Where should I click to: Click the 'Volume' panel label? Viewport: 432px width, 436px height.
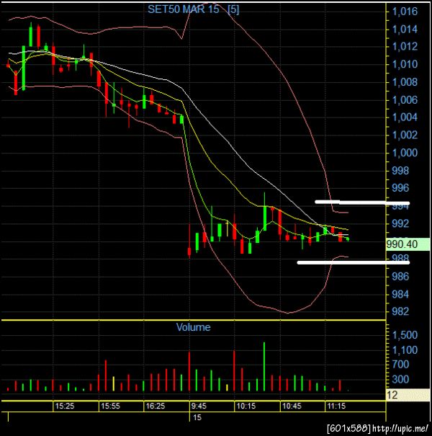point(194,327)
